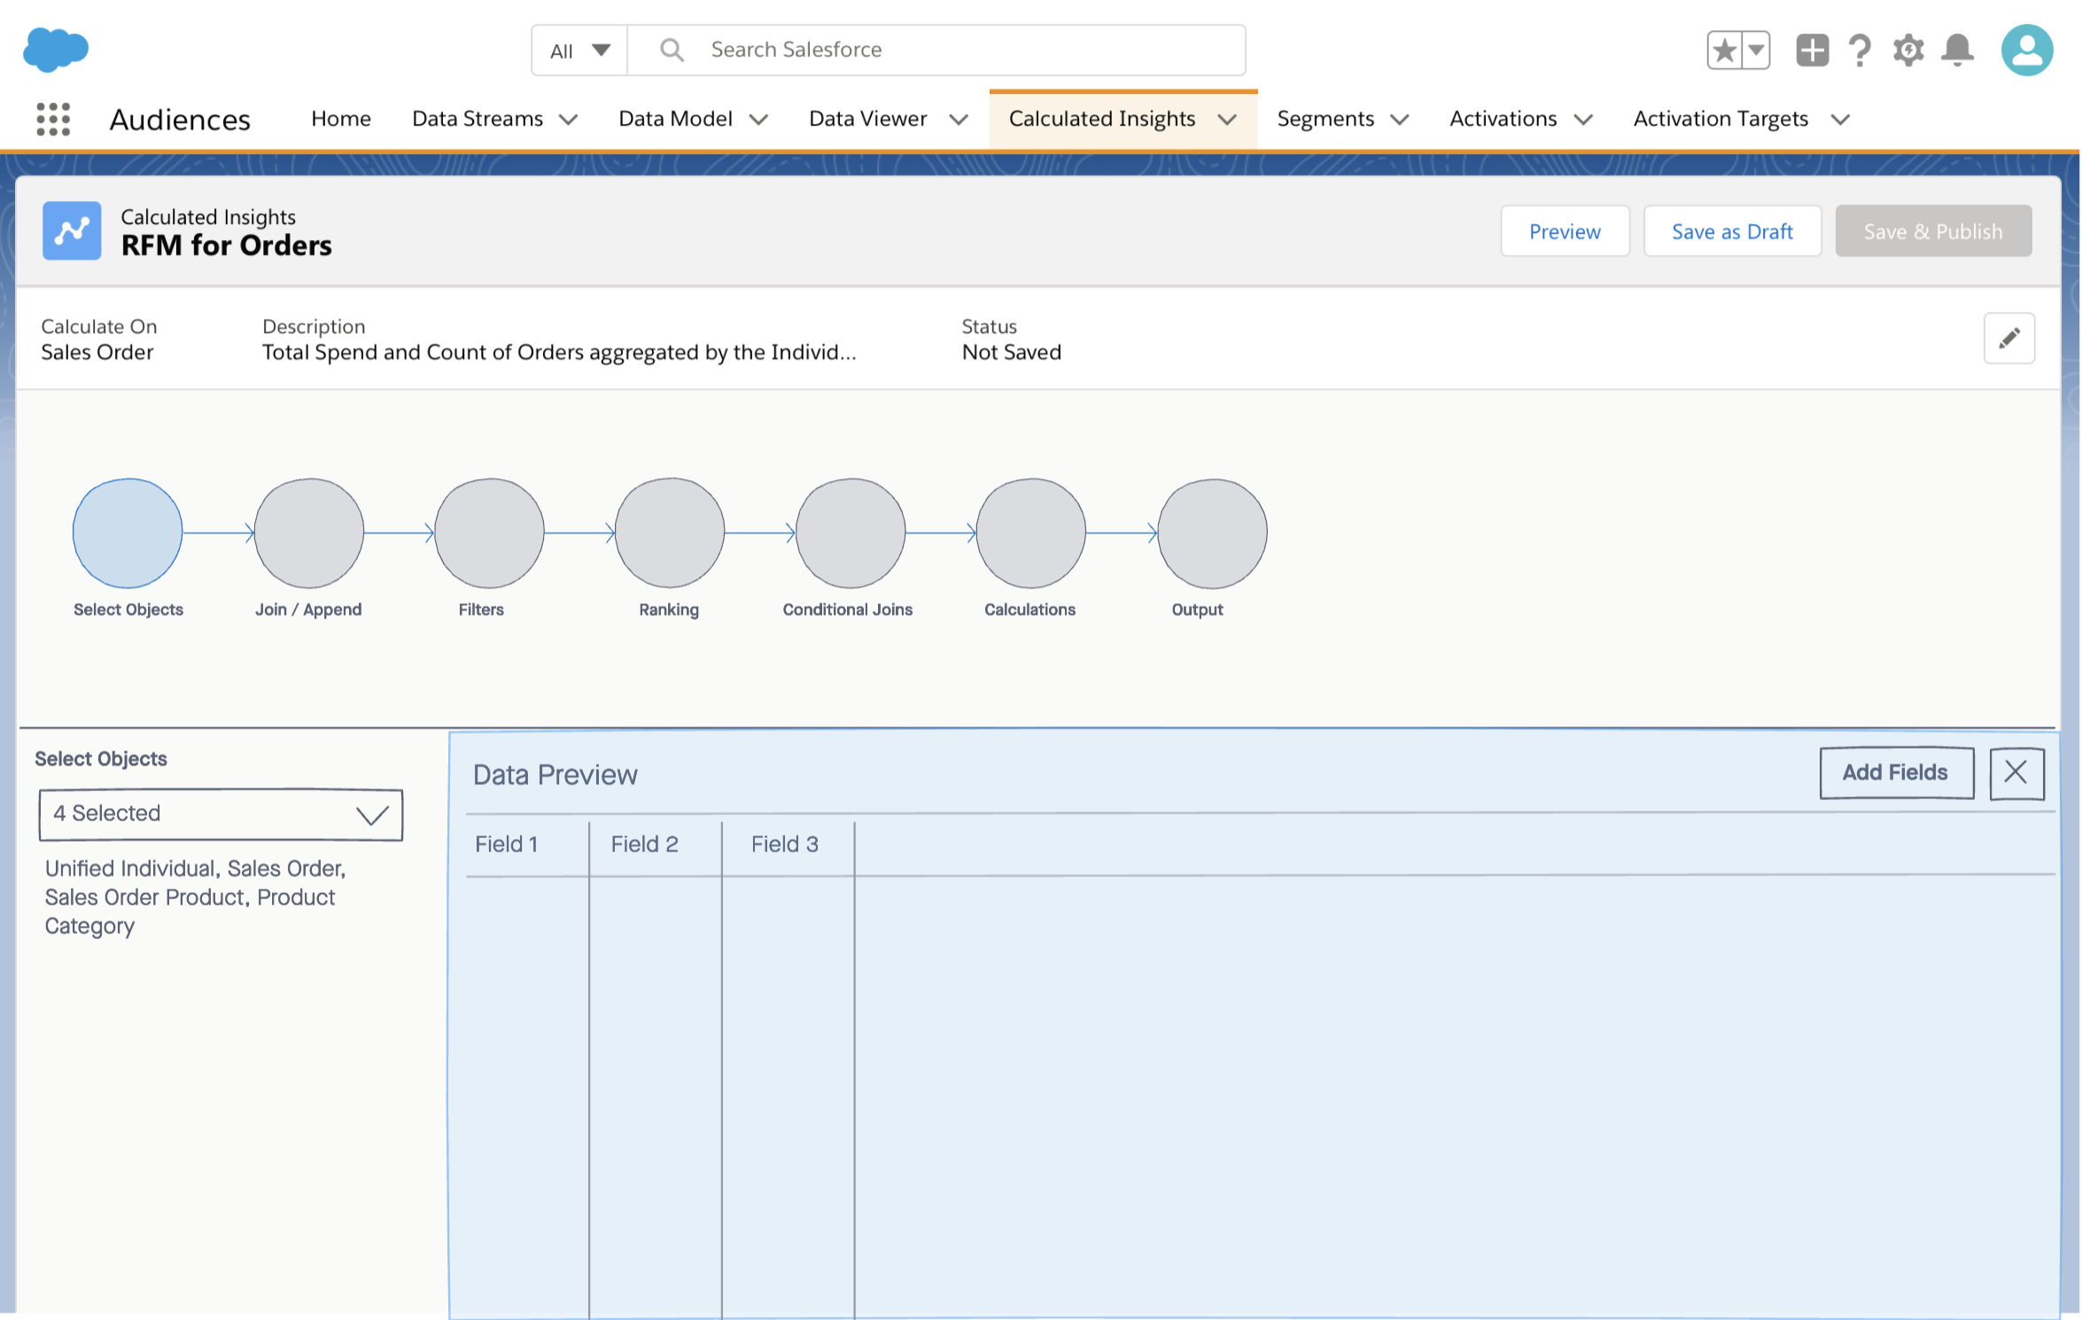Open the user profile avatar
This screenshot has height=1320, width=2082.
coord(2026,50)
